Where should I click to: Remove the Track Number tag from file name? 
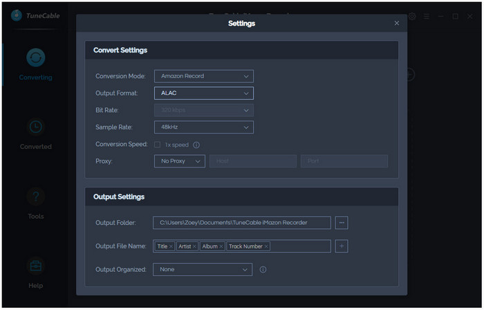(x=266, y=246)
